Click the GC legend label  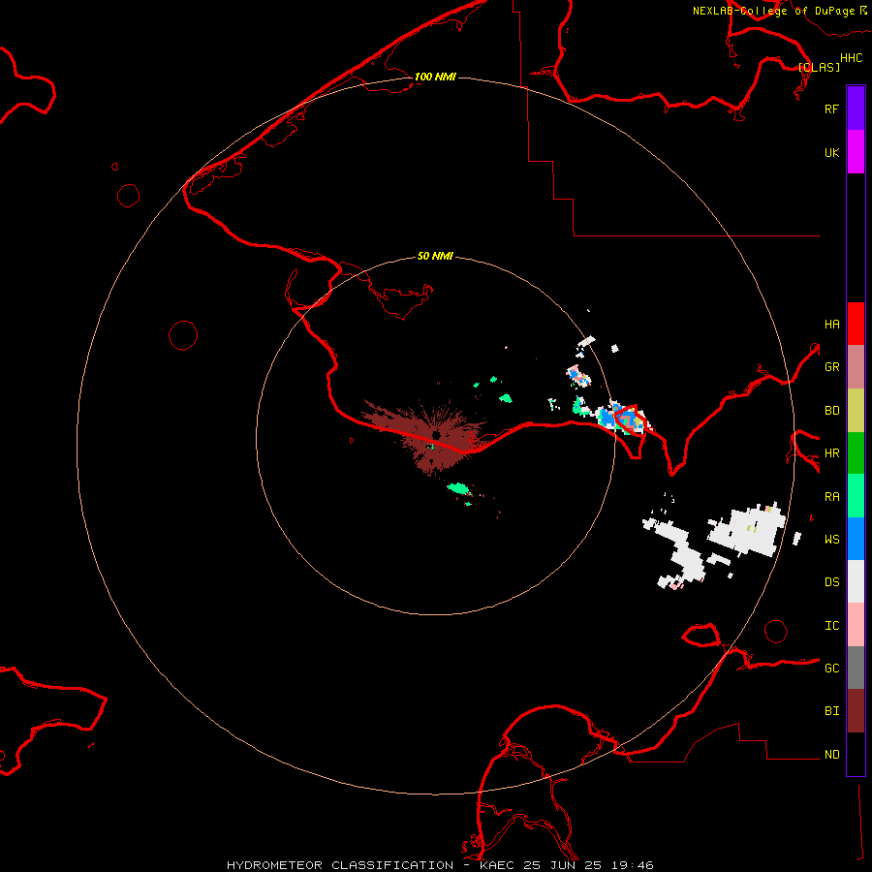[x=831, y=669]
